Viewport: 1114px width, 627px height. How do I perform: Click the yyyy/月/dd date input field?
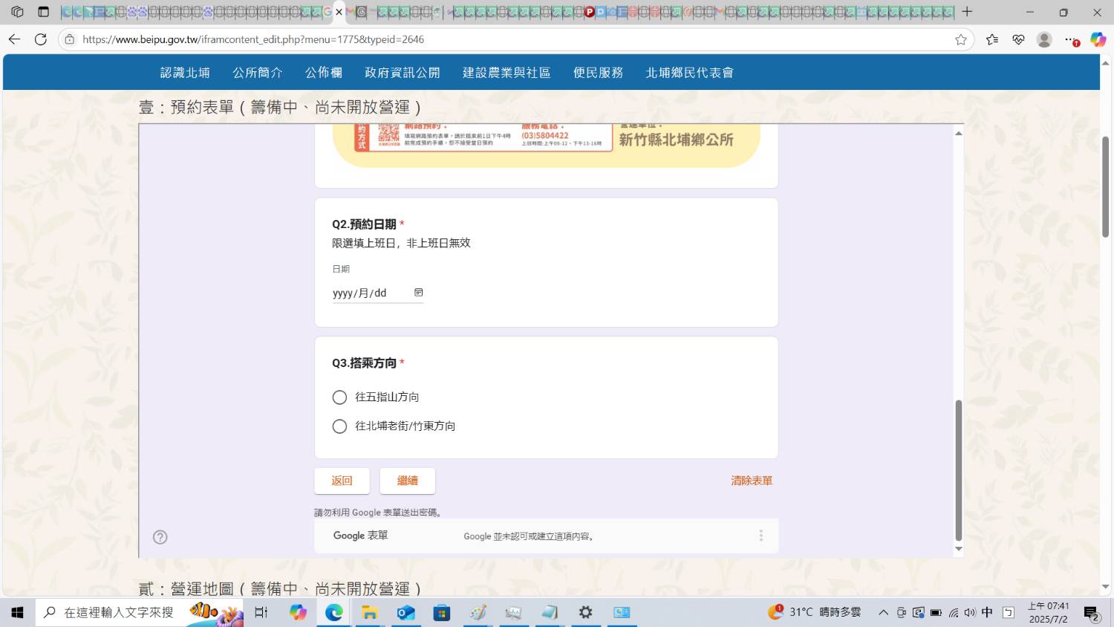(369, 293)
